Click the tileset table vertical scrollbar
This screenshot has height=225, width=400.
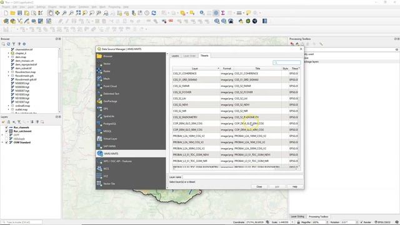tap(299, 117)
